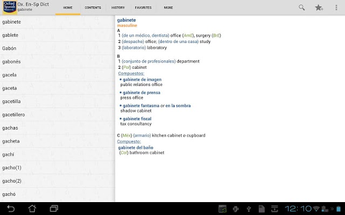345x215 pixels.
Task: Tap the 'en la sombra' variant link
Action: coord(178,106)
